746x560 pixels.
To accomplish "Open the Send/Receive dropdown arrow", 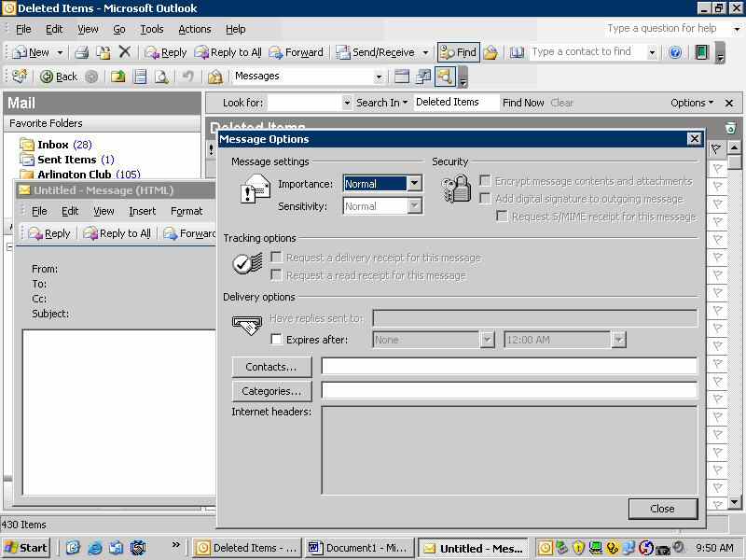I will [426, 52].
